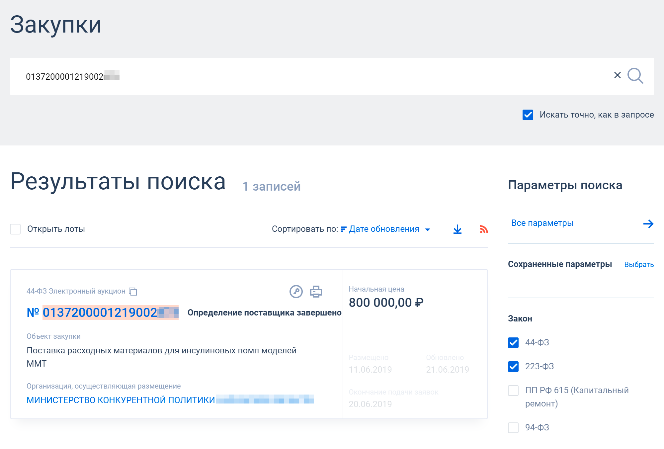Copy the purchase number with the copy icon
Image resolution: width=664 pixels, height=449 pixels.
[x=133, y=291]
